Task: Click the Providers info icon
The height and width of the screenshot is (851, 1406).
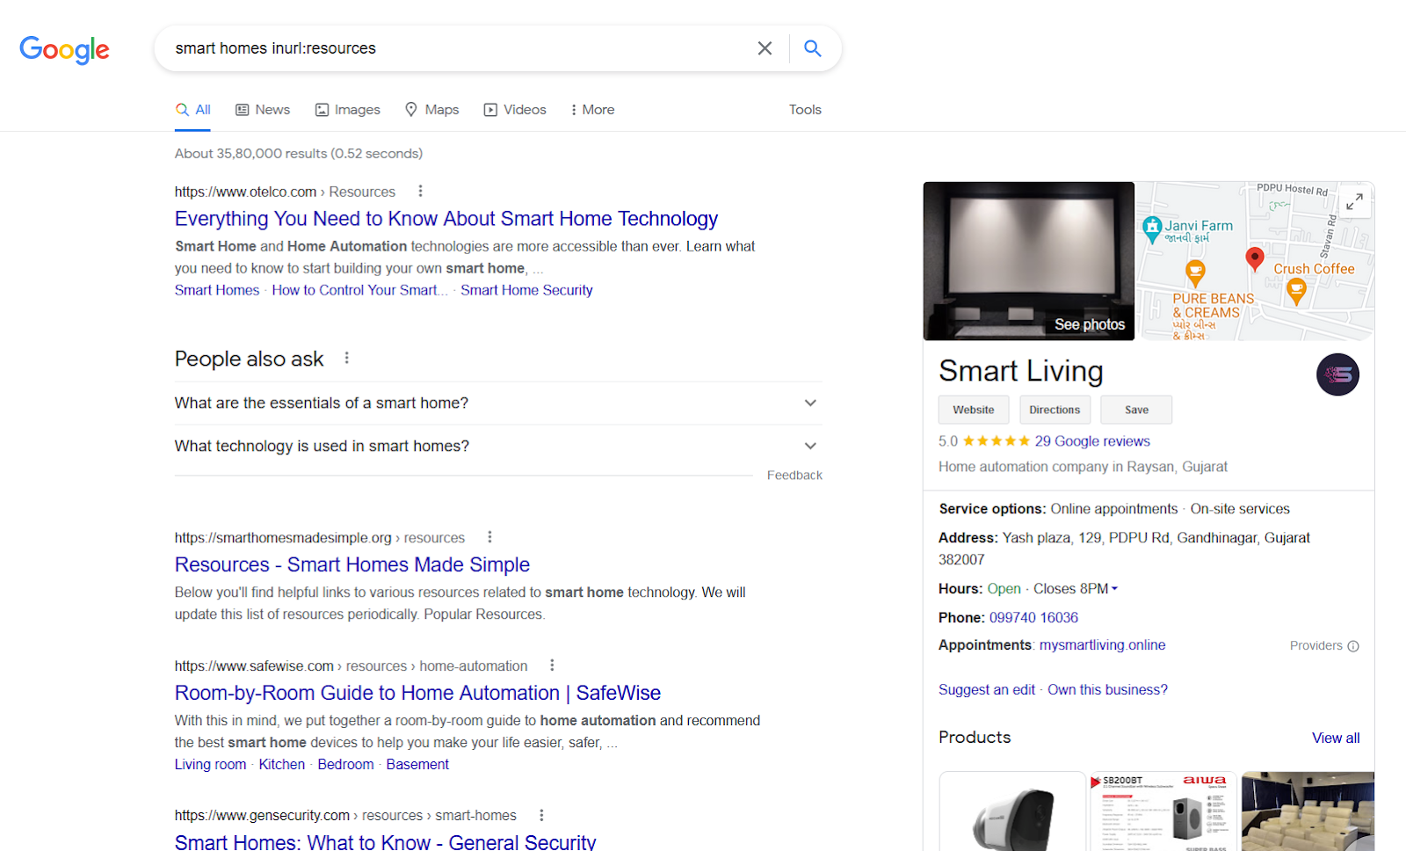Action: pyautogui.click(x=1353, y=646)
